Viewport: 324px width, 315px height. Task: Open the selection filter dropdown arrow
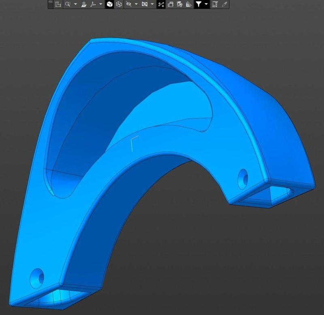click(206, 4)
